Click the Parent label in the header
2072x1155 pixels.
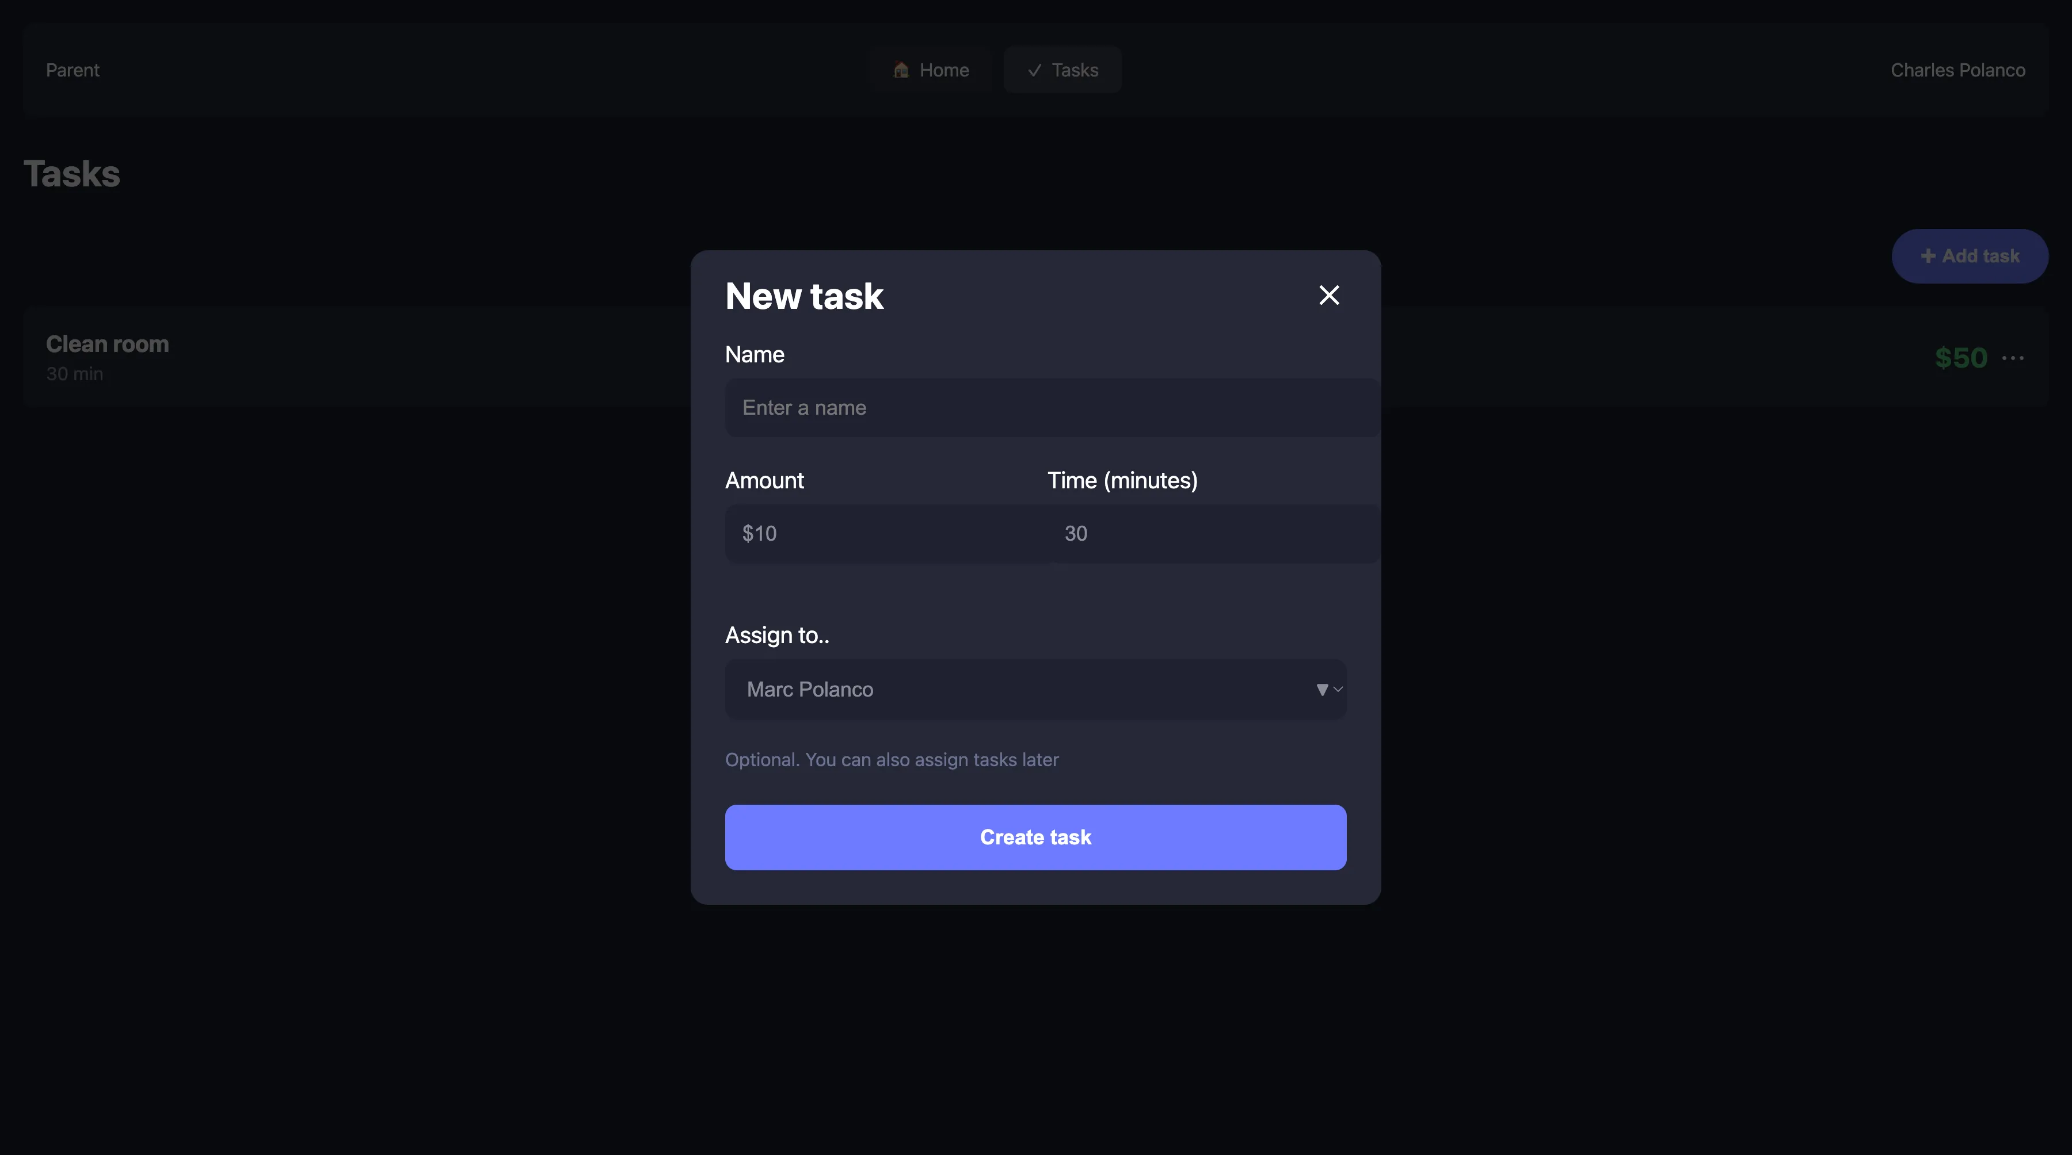pyautogui.click(x=73, y=70)
